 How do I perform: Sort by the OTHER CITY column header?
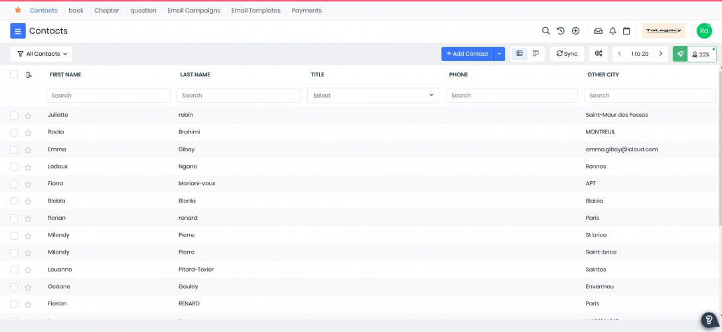pos(603,74)
